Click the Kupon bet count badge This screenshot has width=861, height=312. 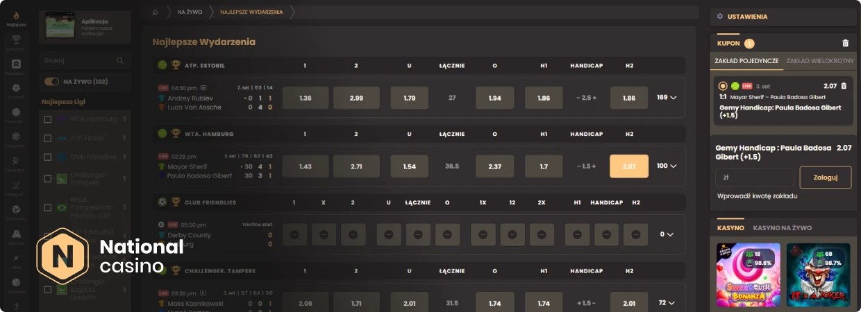click(749, 44)
